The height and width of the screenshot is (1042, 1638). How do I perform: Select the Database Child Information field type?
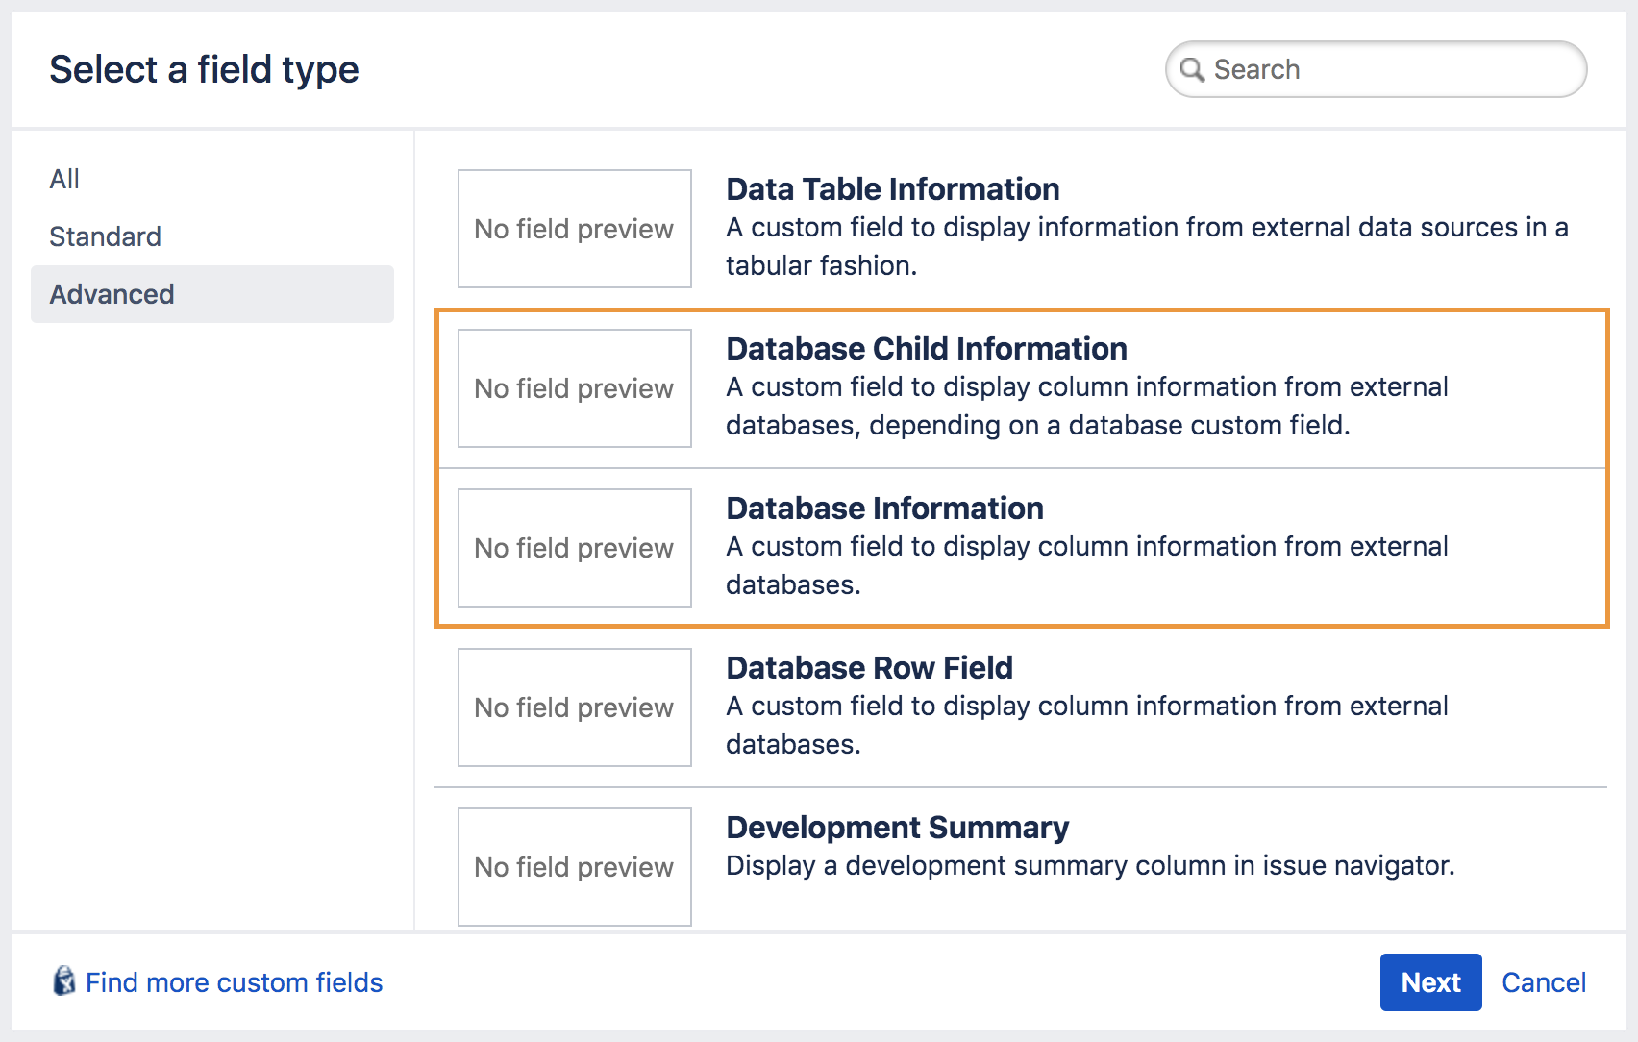pyautogui.click(x=927, y=349)
